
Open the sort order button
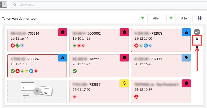click(x=200, y=18)
